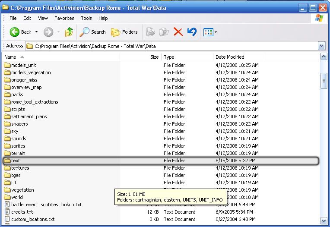Expand the Address bar dropdown
The height and width of the screenshot is (227, 330).
pos(321,46)
